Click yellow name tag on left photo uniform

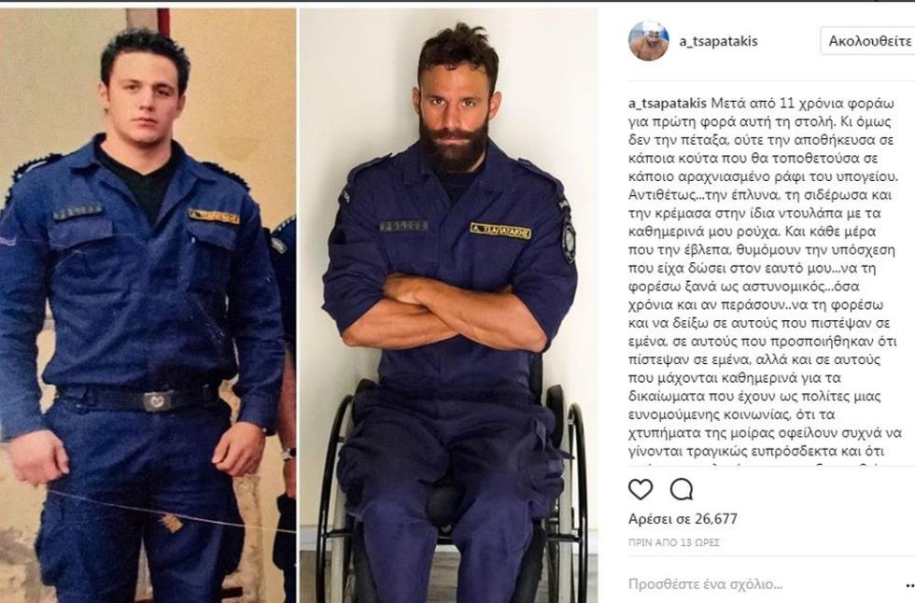214,217
